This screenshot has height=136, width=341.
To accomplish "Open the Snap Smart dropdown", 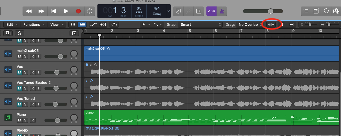I will [201, 25].
